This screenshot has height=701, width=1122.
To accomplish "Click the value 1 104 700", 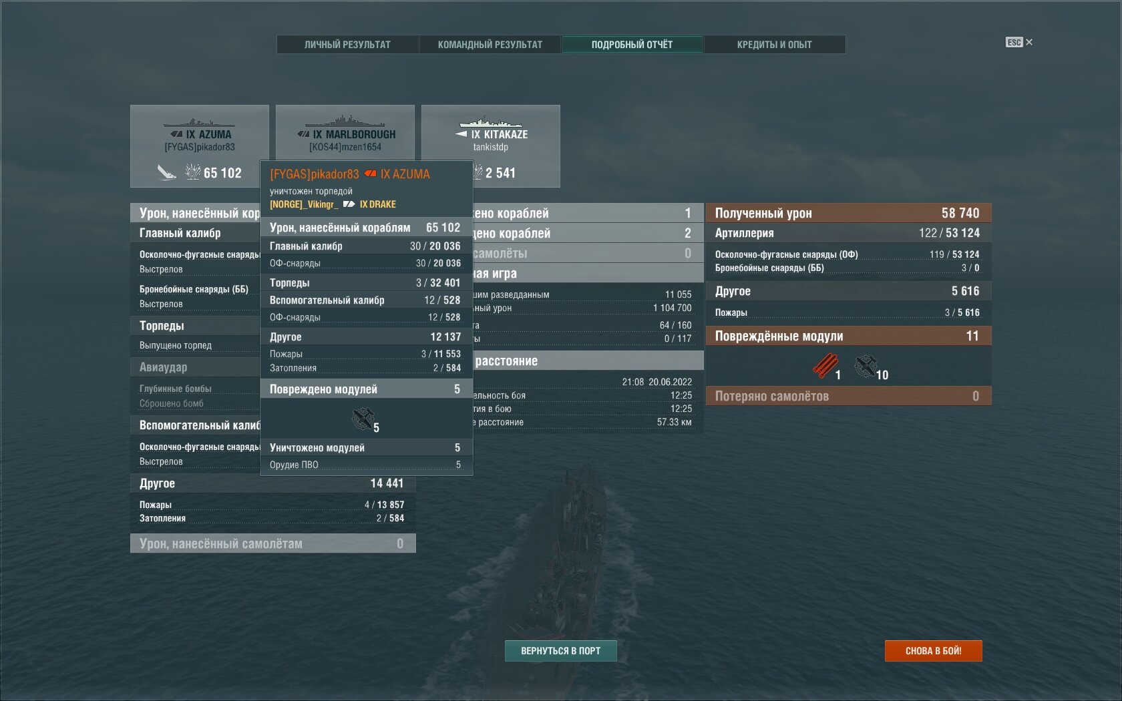I will (673, 308).
